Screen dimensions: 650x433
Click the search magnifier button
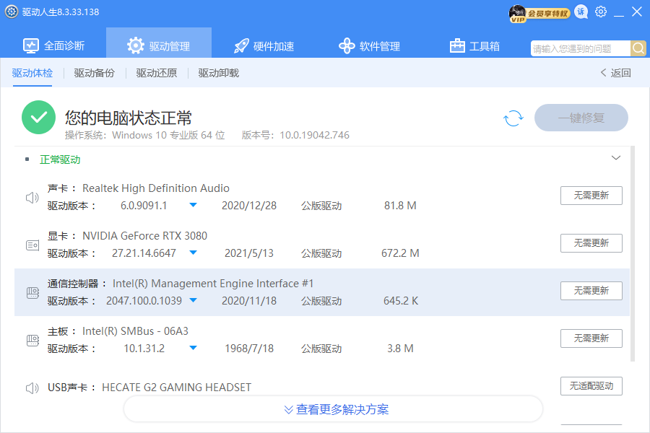click(x=638, y=48)
